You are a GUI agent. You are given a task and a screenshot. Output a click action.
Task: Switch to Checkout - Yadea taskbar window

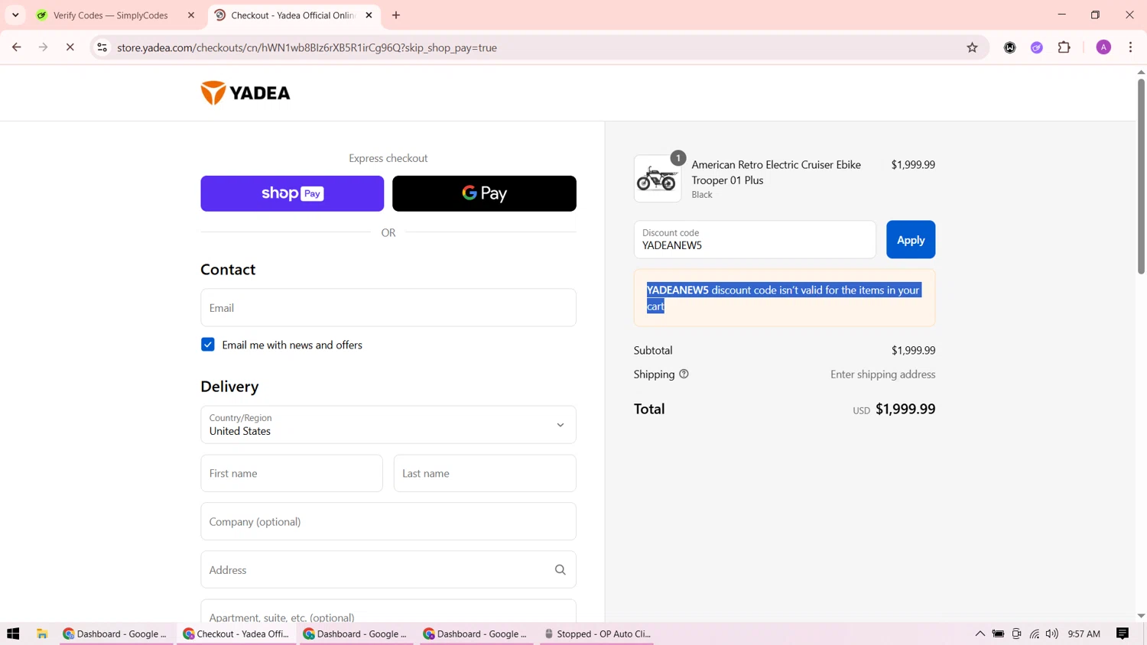(x=236, y=634)
